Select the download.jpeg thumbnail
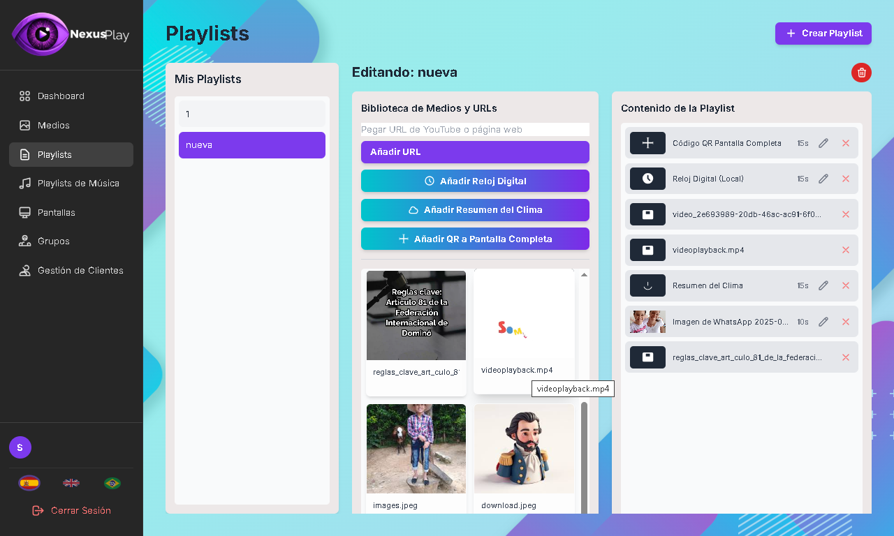This screenshot has height=536, width=894. click(524, 449)
